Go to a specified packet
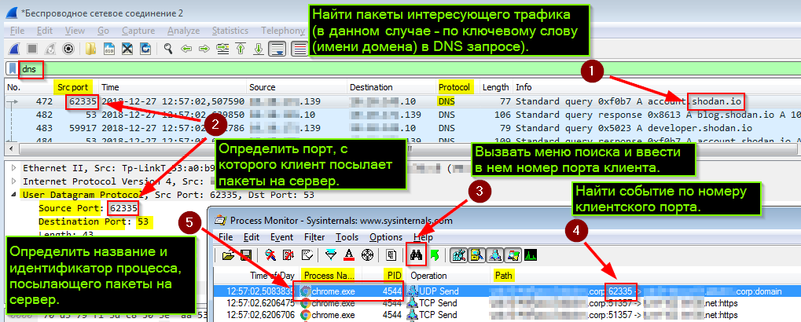Screen dimensions: 801x322 [222, 49]
